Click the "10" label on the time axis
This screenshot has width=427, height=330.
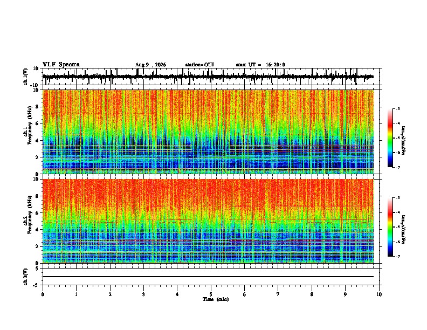click(379, 294)
